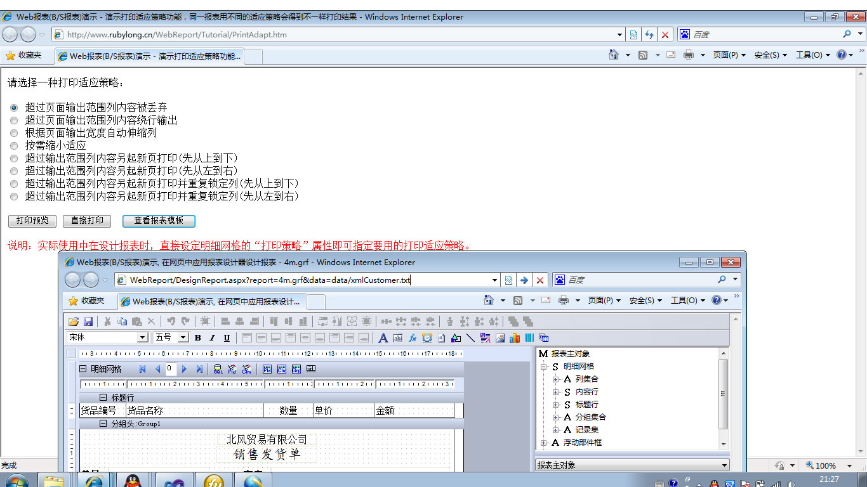Viewport: 867px width, 487px height.
Task: Open the 页面(P) menu in the popup window
Action: (604, 301)
